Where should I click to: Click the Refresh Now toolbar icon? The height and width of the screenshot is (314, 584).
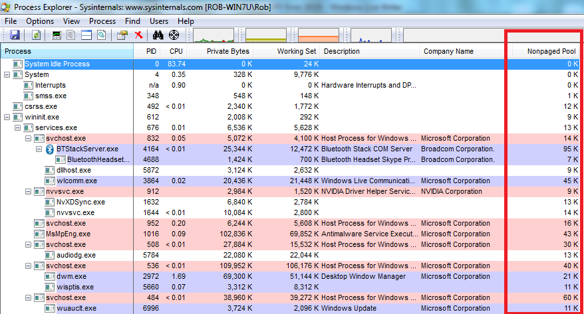(36, 35)
